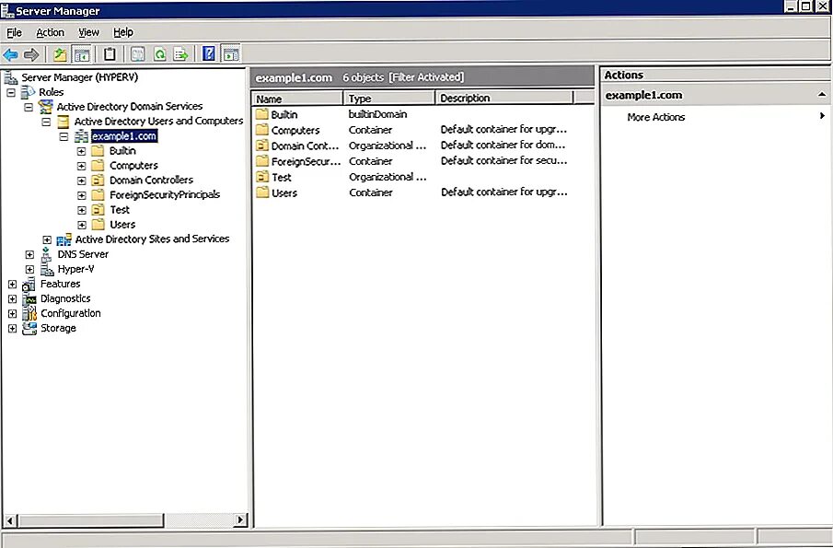This screenshot has height=548, width=833.
Task: Select Computers in the tree
Action: click(x=133, y=166)
